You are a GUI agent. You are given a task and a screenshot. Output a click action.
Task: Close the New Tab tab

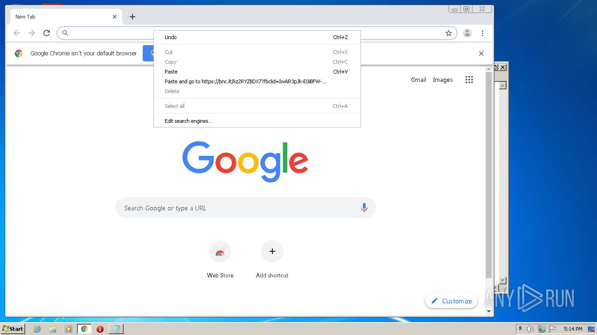tap(115, 17)
